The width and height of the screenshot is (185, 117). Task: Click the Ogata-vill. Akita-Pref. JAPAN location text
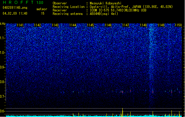pyautogui.click(x=131, y=7)
